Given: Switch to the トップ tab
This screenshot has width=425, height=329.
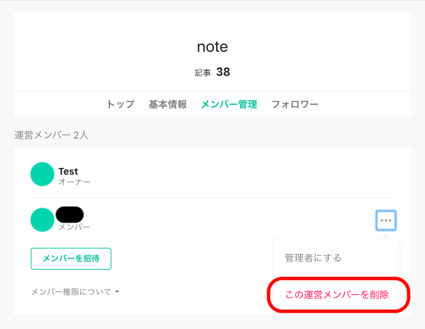Looking at the screenshot, I should pyautogui.click(x=120, y=104).
